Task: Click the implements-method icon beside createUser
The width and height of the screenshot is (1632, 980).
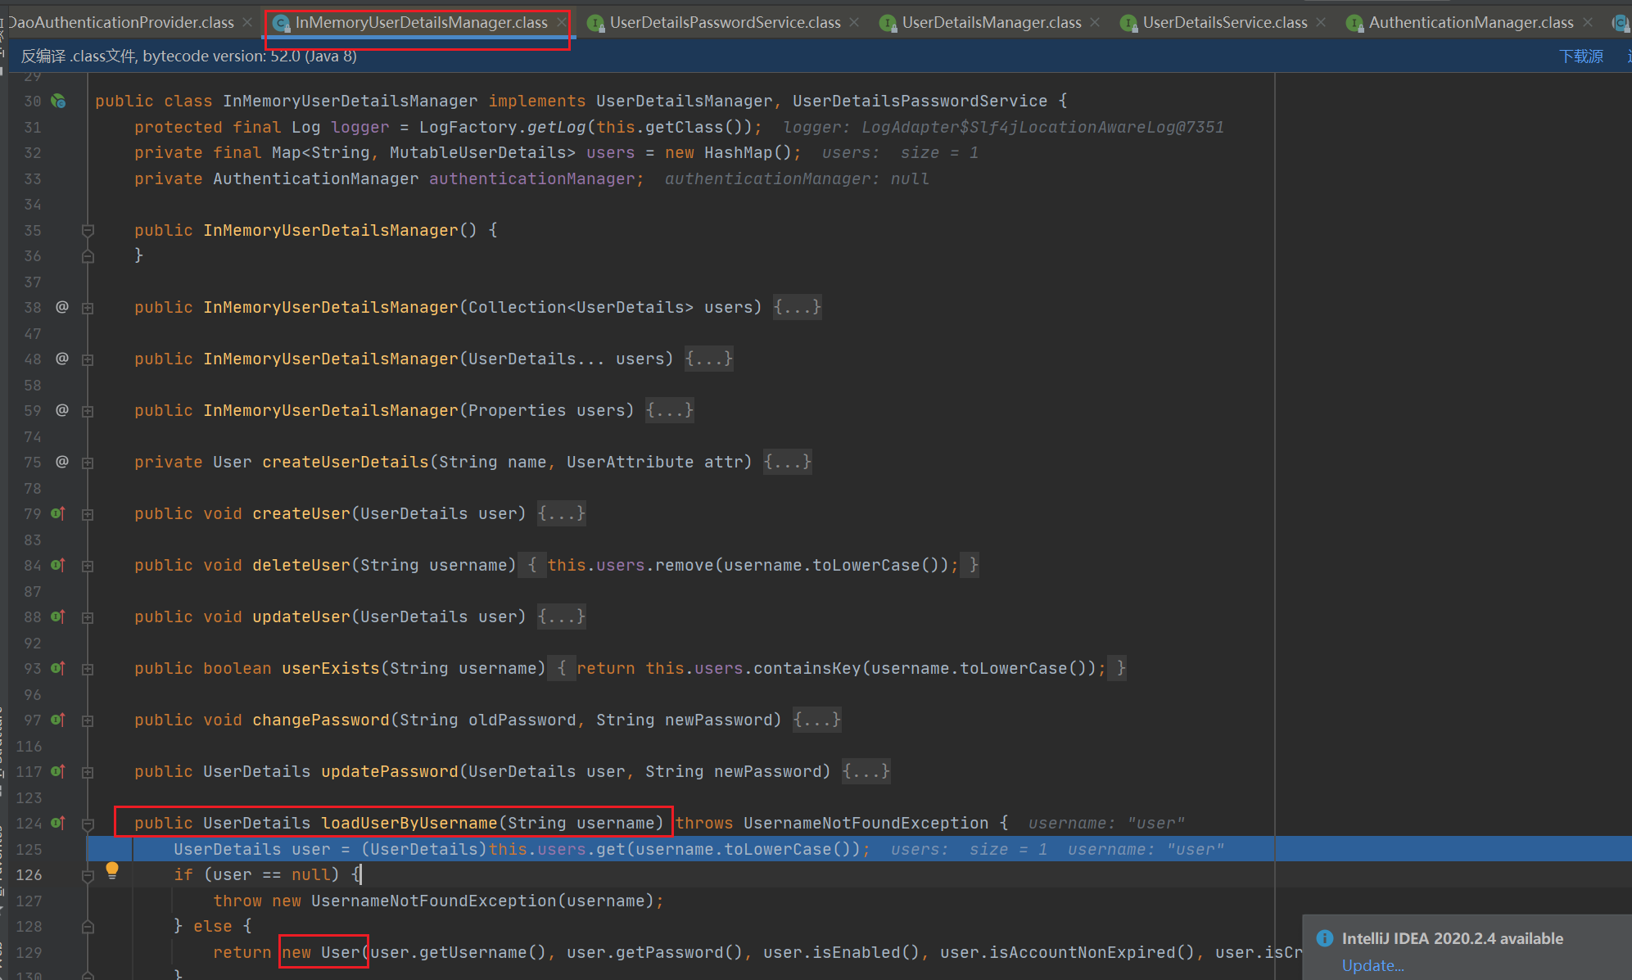Action: coord(58,513)
